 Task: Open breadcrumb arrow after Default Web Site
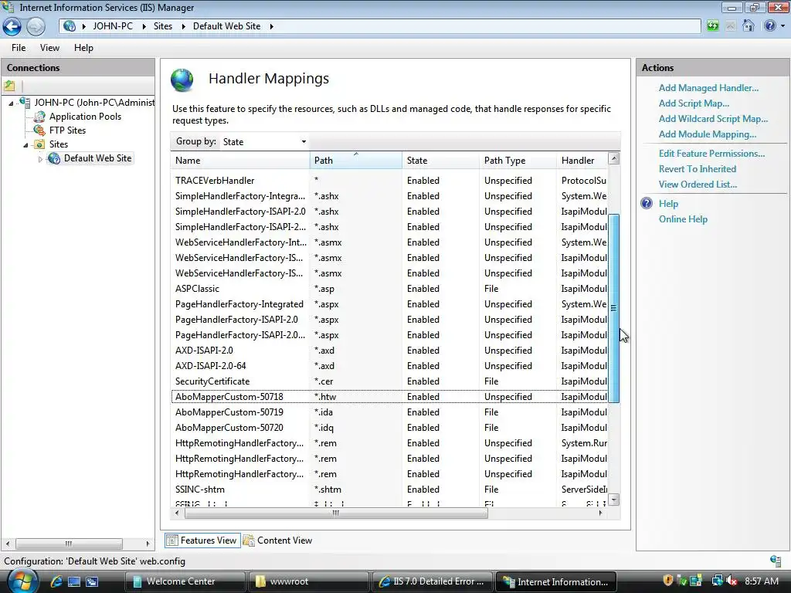click(271, 26)
